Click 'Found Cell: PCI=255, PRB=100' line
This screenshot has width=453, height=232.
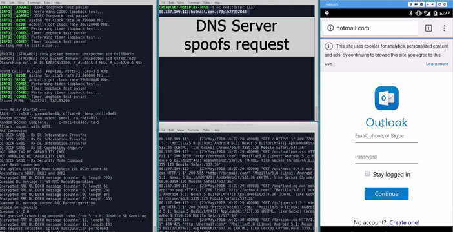[54, 71]
